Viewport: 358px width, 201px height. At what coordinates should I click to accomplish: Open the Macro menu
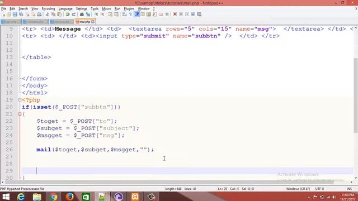(106, 9)
